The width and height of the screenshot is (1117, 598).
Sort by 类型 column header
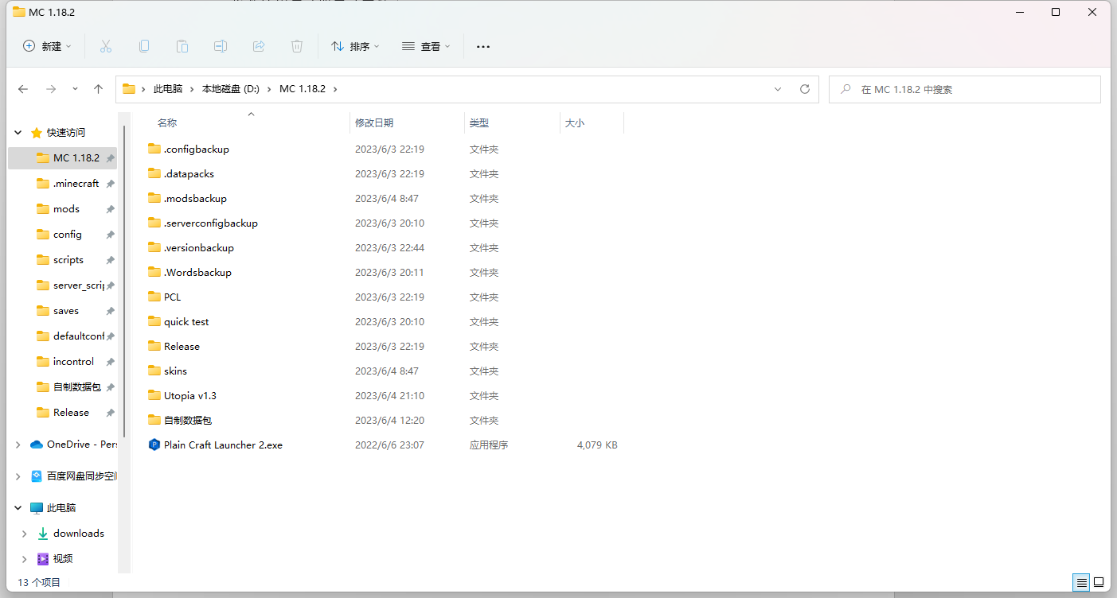click(479, 123)
